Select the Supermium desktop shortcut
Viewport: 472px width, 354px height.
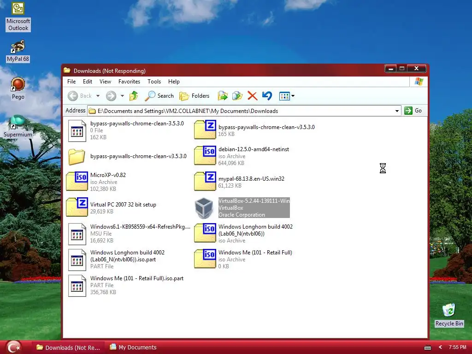(x=18, y=126)
